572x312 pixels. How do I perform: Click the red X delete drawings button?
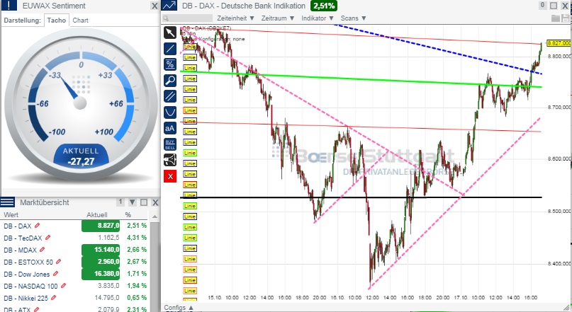170,177
